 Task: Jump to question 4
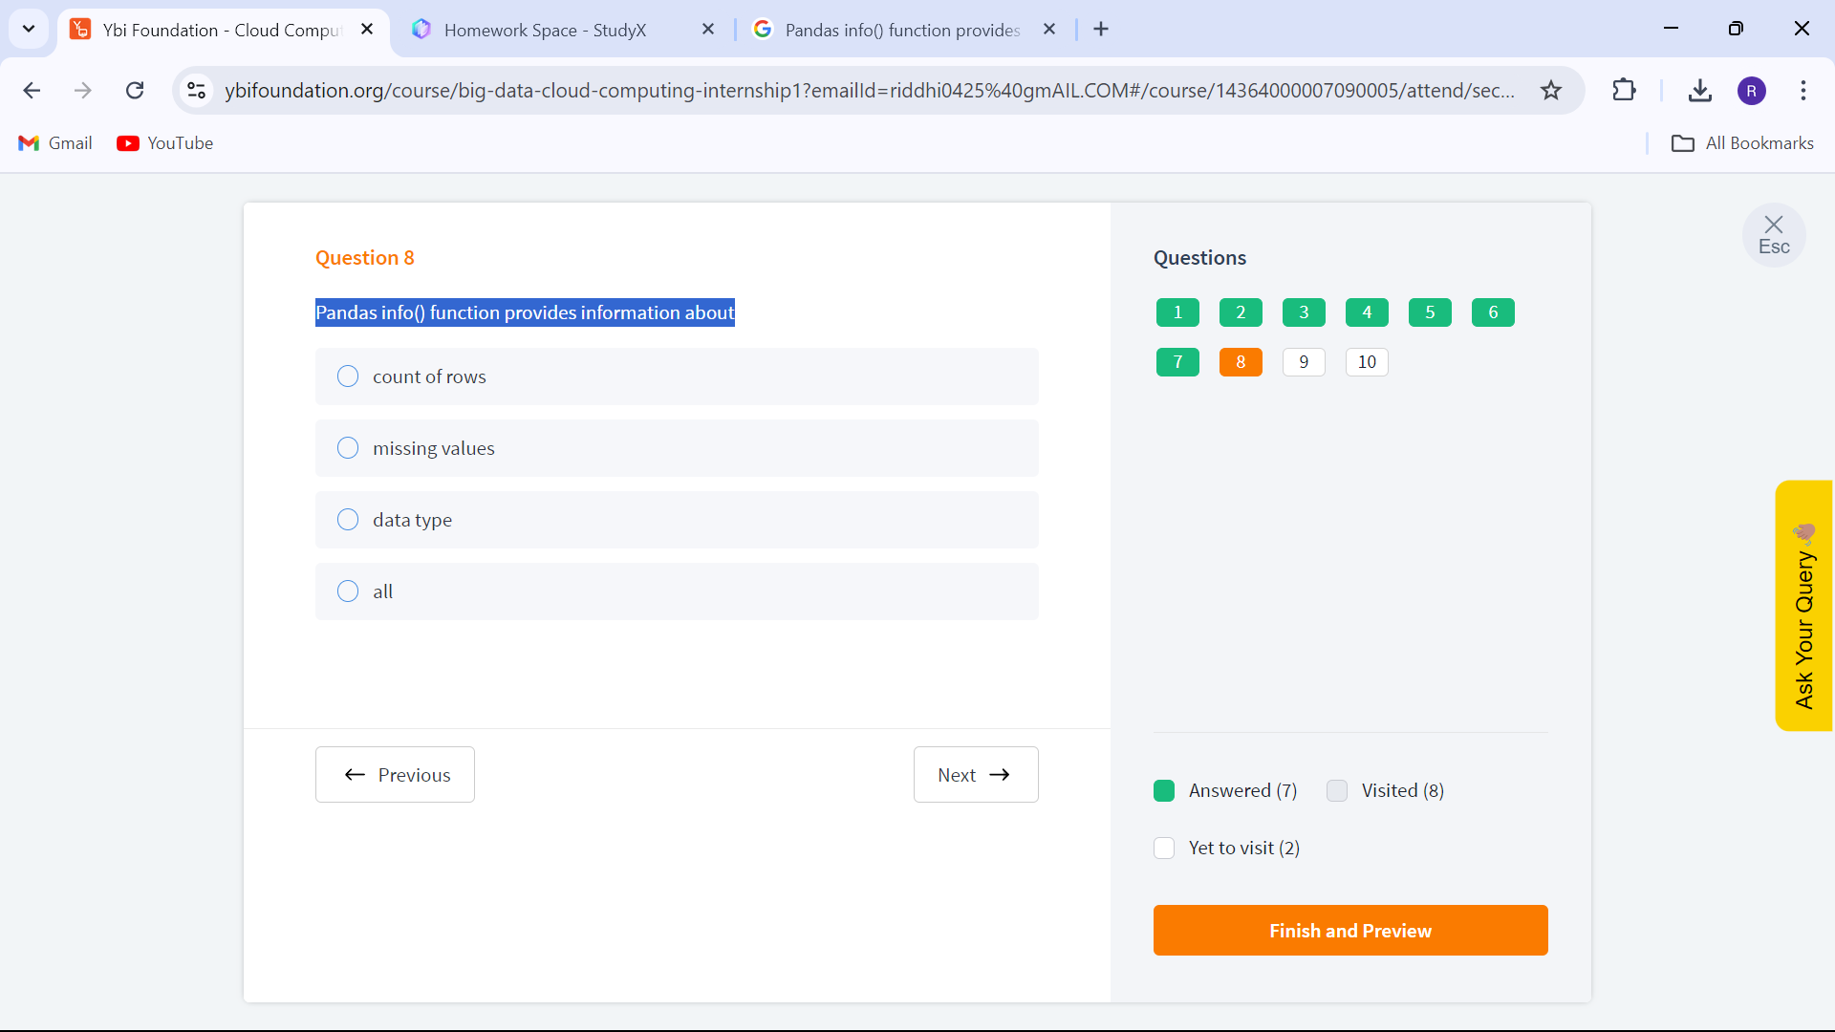(x=1367, y=312)
